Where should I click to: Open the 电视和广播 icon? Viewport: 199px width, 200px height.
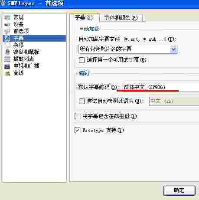(7, 66)
